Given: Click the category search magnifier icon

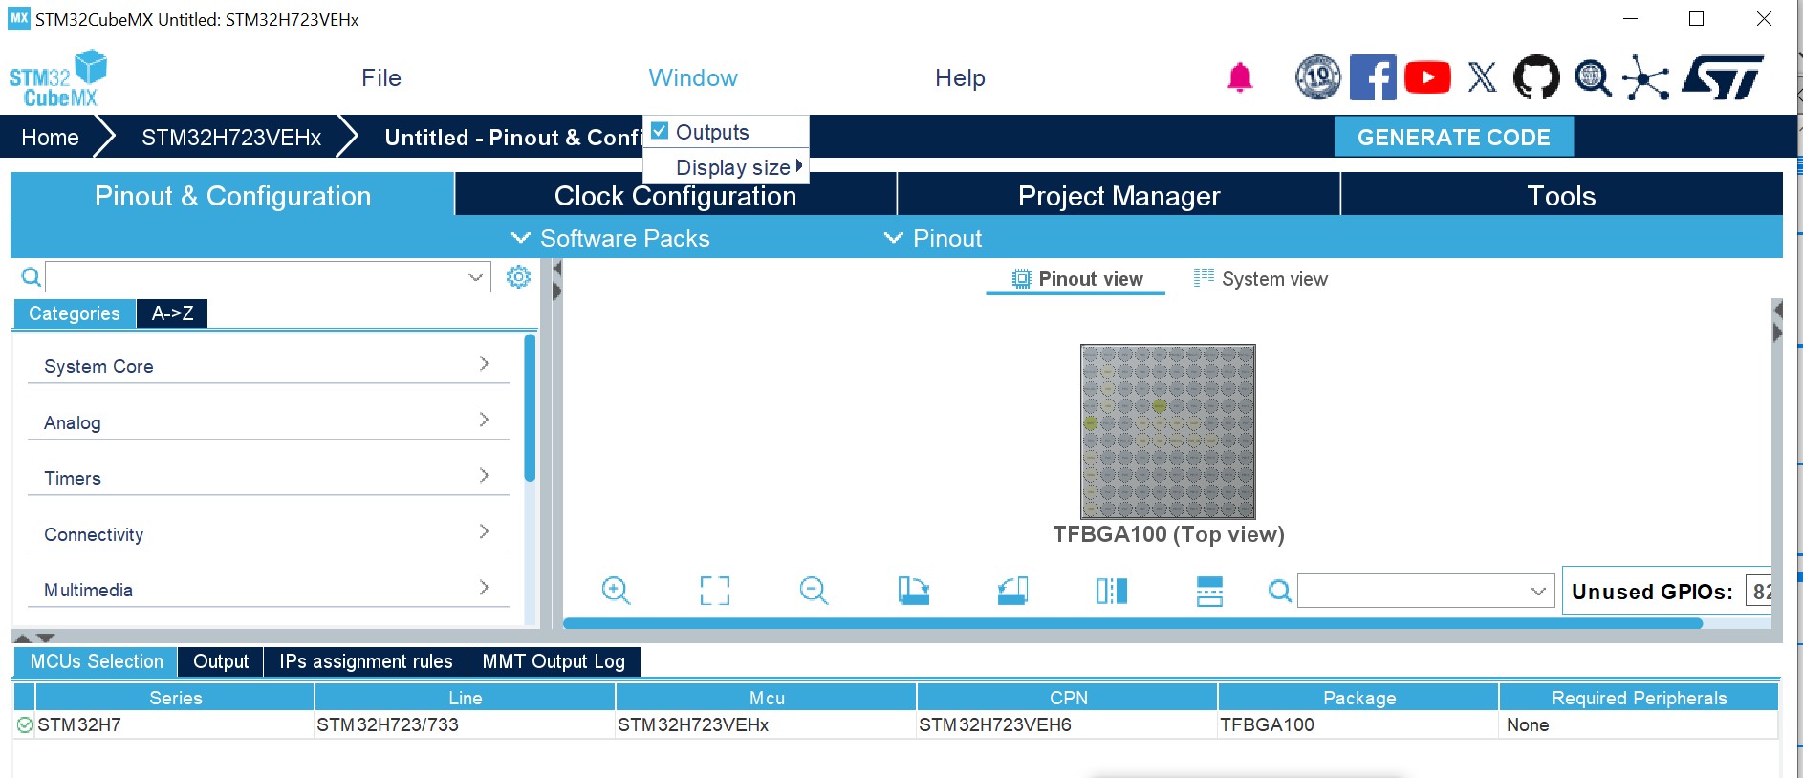Looking at the screenshot, I should pos(31,277).
